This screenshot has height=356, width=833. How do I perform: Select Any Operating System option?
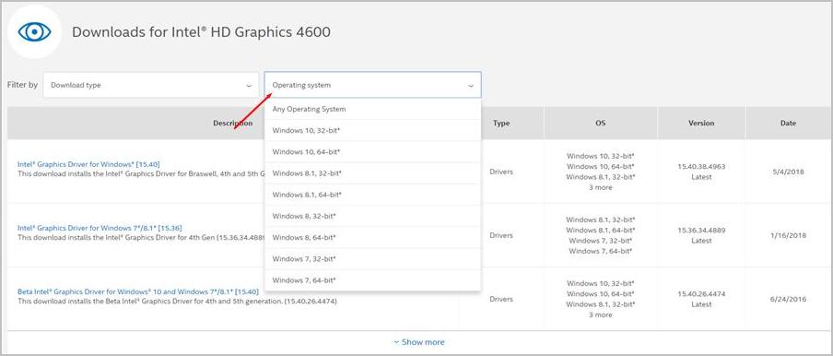click(x=373, y=109)
